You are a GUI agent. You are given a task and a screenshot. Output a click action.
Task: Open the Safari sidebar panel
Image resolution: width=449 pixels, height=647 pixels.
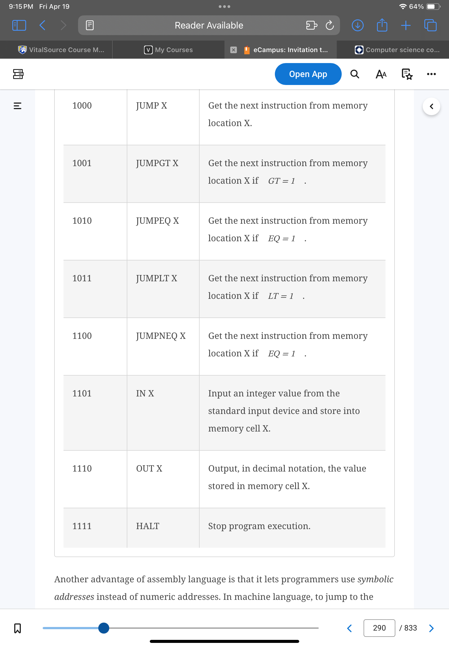coord(19,25)
